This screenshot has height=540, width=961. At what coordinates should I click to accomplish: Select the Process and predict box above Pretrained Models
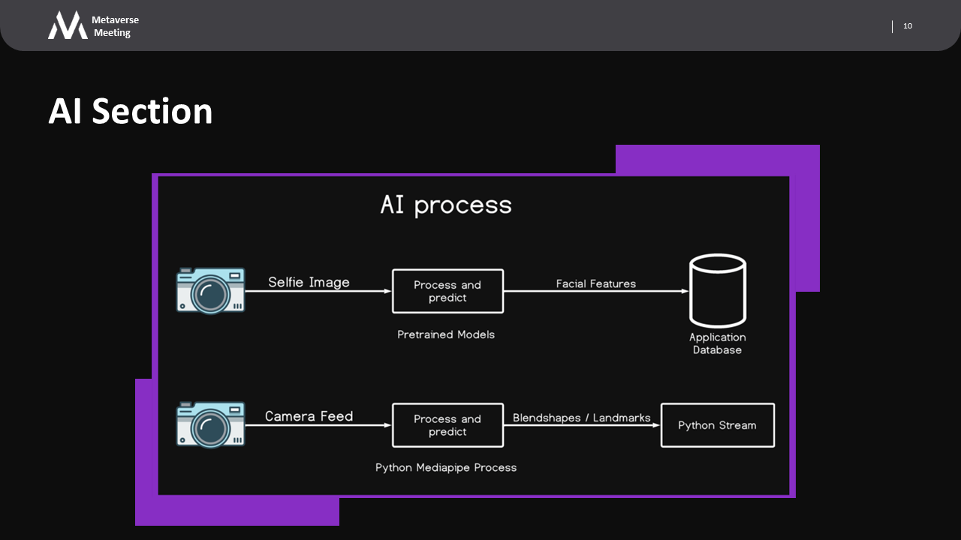point(447,291)
